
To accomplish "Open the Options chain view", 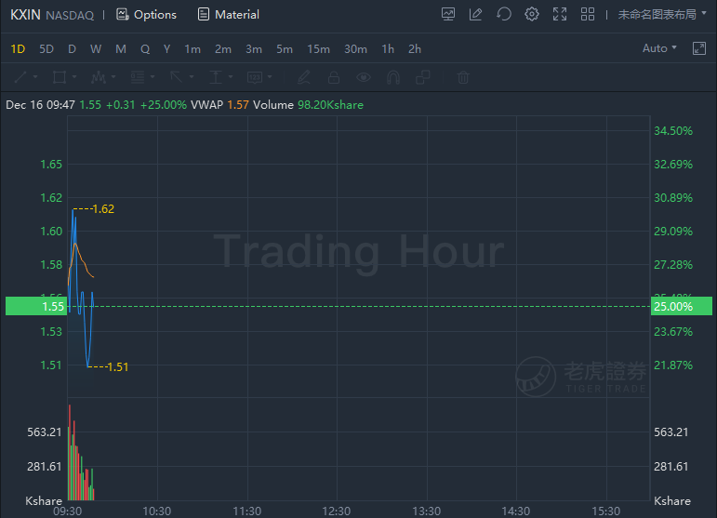I will 146,15.
